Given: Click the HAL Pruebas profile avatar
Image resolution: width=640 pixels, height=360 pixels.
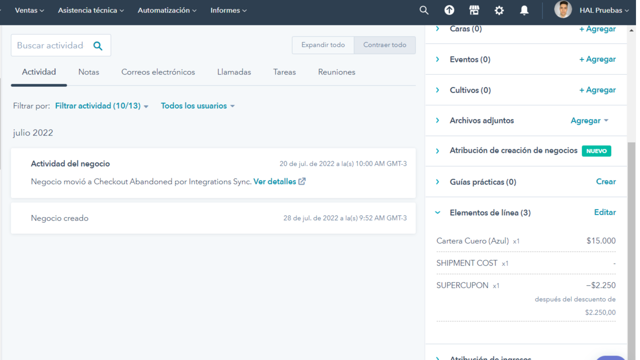Looking at the screenshot, I should tap(563, 10).
